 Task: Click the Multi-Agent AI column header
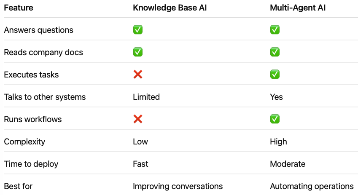[x=297, y=8]
